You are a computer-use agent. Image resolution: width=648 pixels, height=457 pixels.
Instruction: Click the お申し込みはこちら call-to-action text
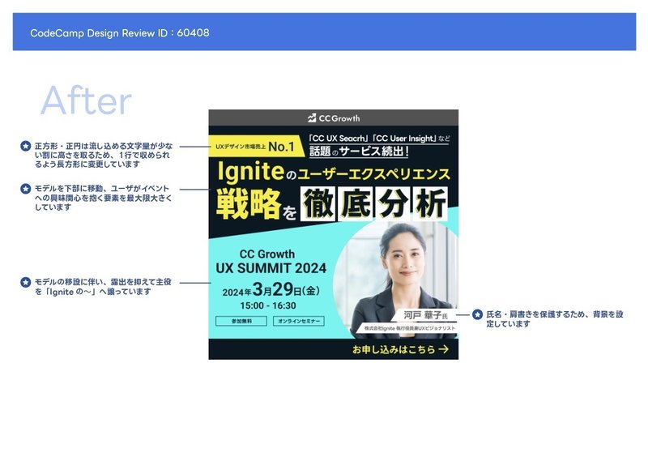click(x=394, y=349)
